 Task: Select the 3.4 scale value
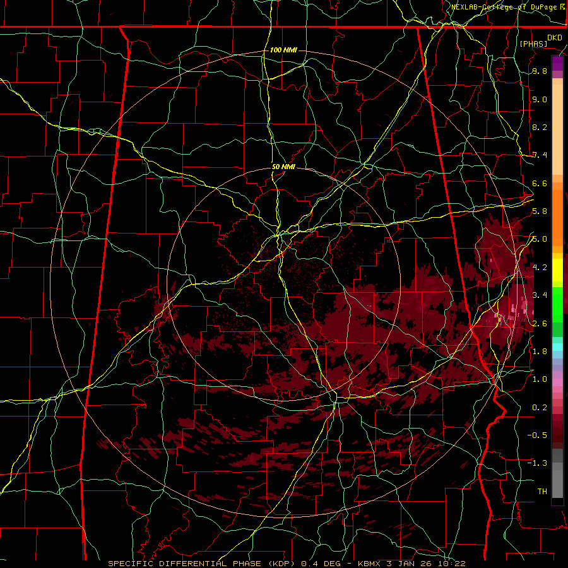click(x=540, y=295)
